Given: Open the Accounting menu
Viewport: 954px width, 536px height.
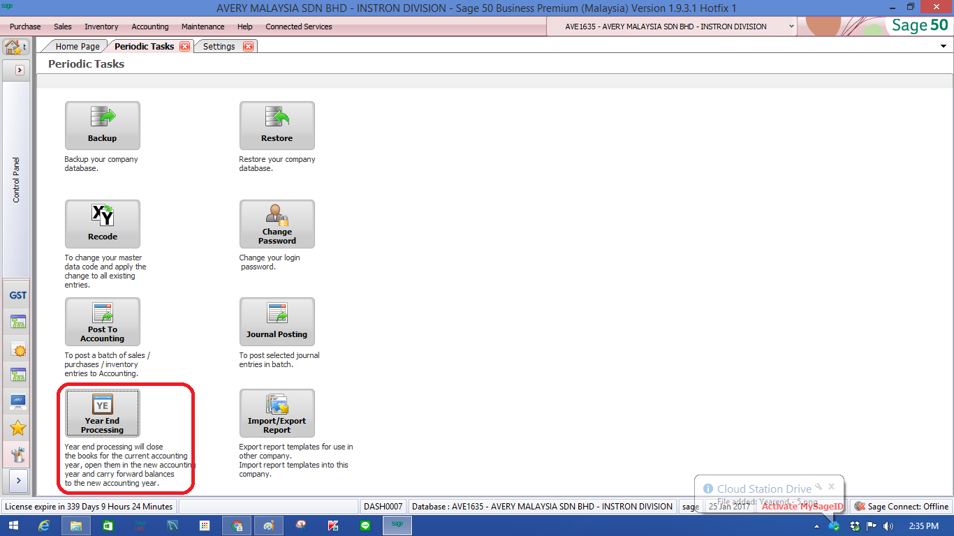Looking at the screenshot, I should coord(150,27).
